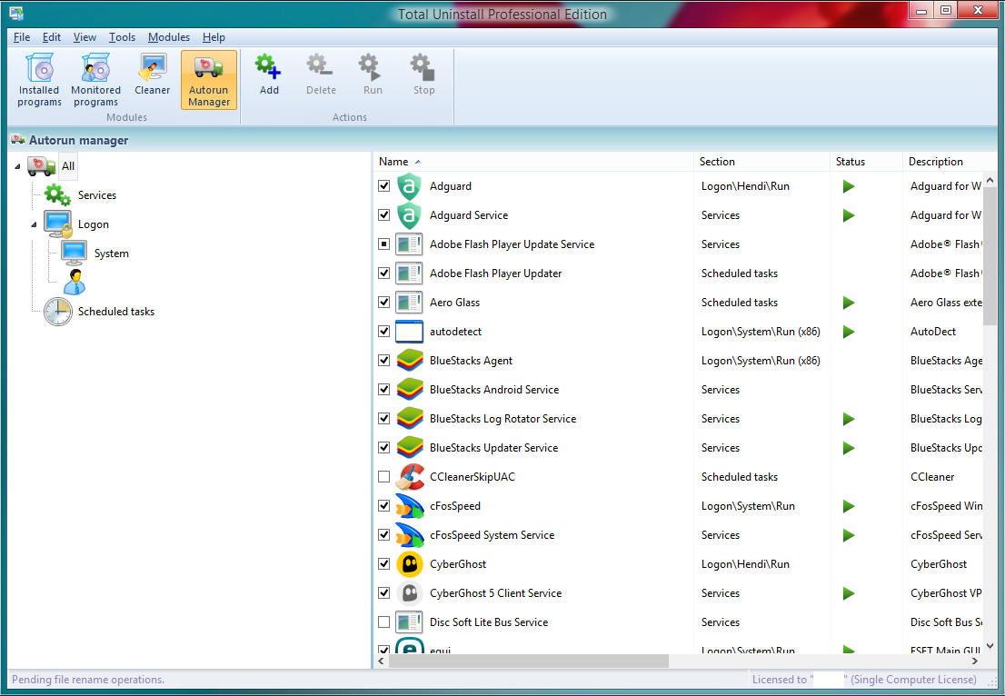Sort list by Name column header
The width and height of the screenshot is (1005, 696).
tap(532, 162)
